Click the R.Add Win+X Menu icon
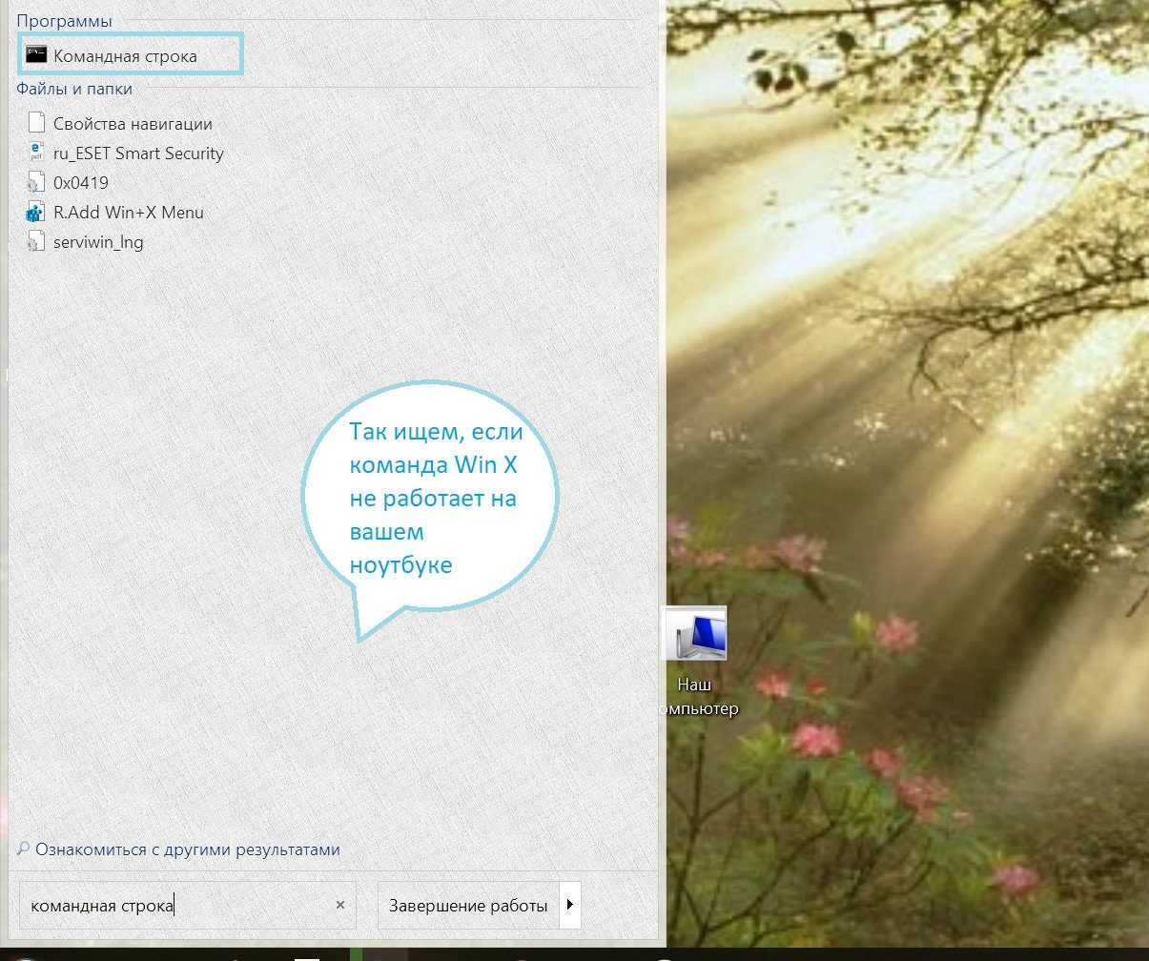The height and width of the screenshot is (961, 1149). [x=36, y=213]
